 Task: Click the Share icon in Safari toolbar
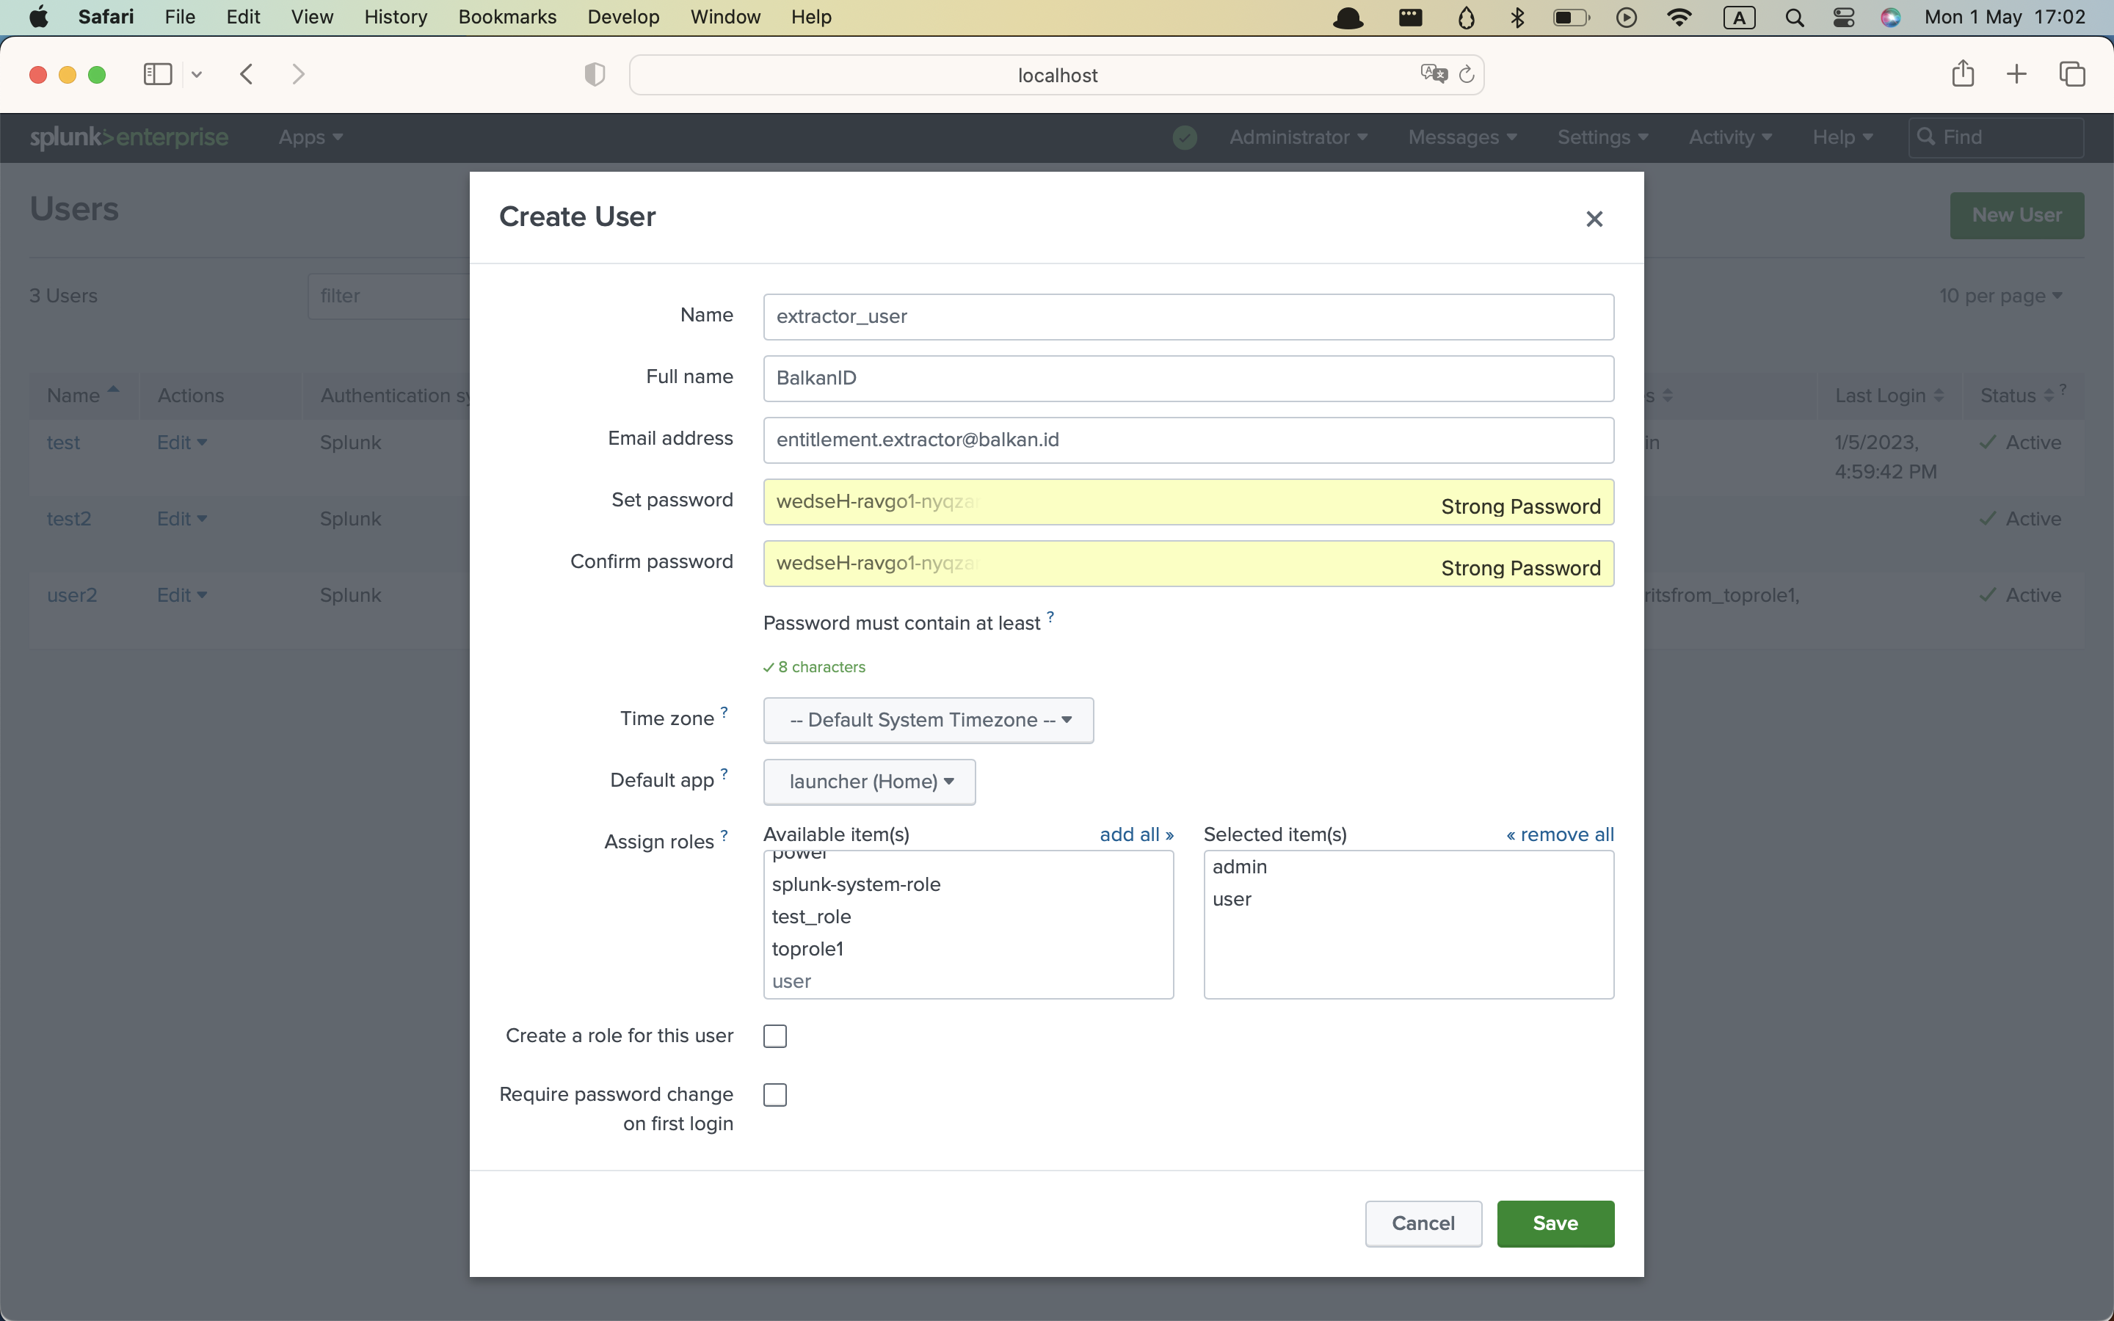pyautogui.click(x=1962, y=74)
